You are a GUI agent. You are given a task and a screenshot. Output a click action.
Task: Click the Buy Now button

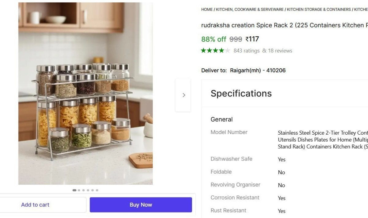(141, 205)
